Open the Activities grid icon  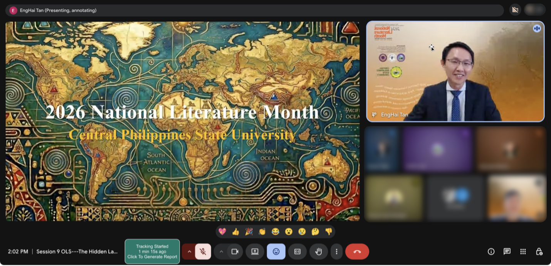tap(523, 252)
